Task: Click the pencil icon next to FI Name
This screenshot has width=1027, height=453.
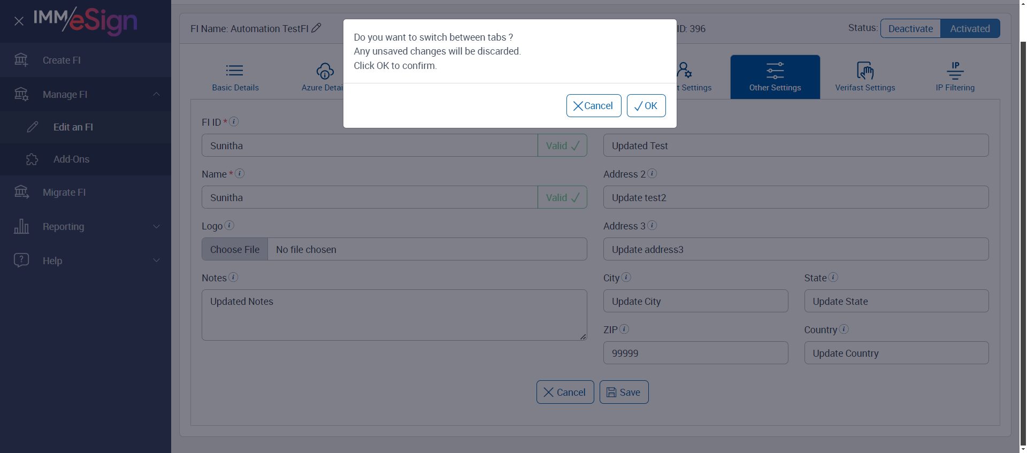Action: click(x=316, y=28)
